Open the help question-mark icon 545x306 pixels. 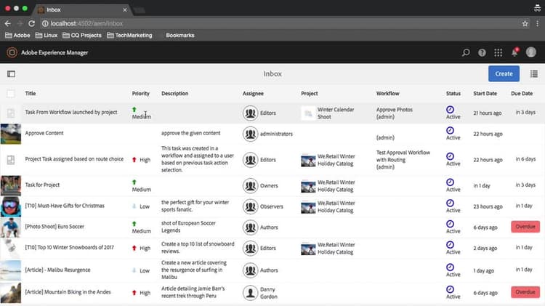pyautogui.click(x=482, y=52)
